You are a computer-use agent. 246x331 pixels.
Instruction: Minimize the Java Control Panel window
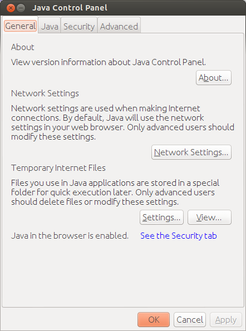point(21,8)
